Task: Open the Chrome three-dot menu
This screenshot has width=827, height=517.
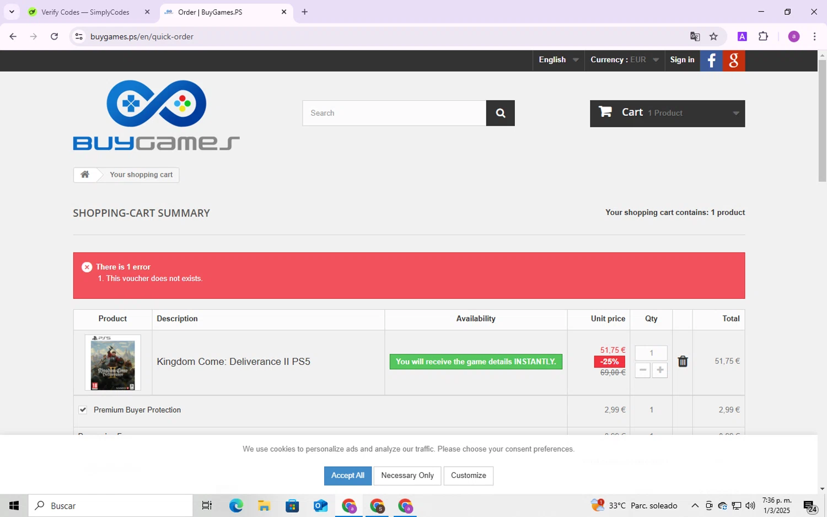Action: coord(814,36)
